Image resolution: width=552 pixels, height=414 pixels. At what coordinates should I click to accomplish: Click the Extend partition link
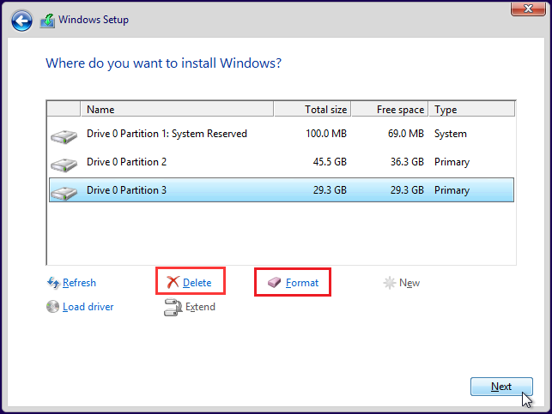point(200,307)
